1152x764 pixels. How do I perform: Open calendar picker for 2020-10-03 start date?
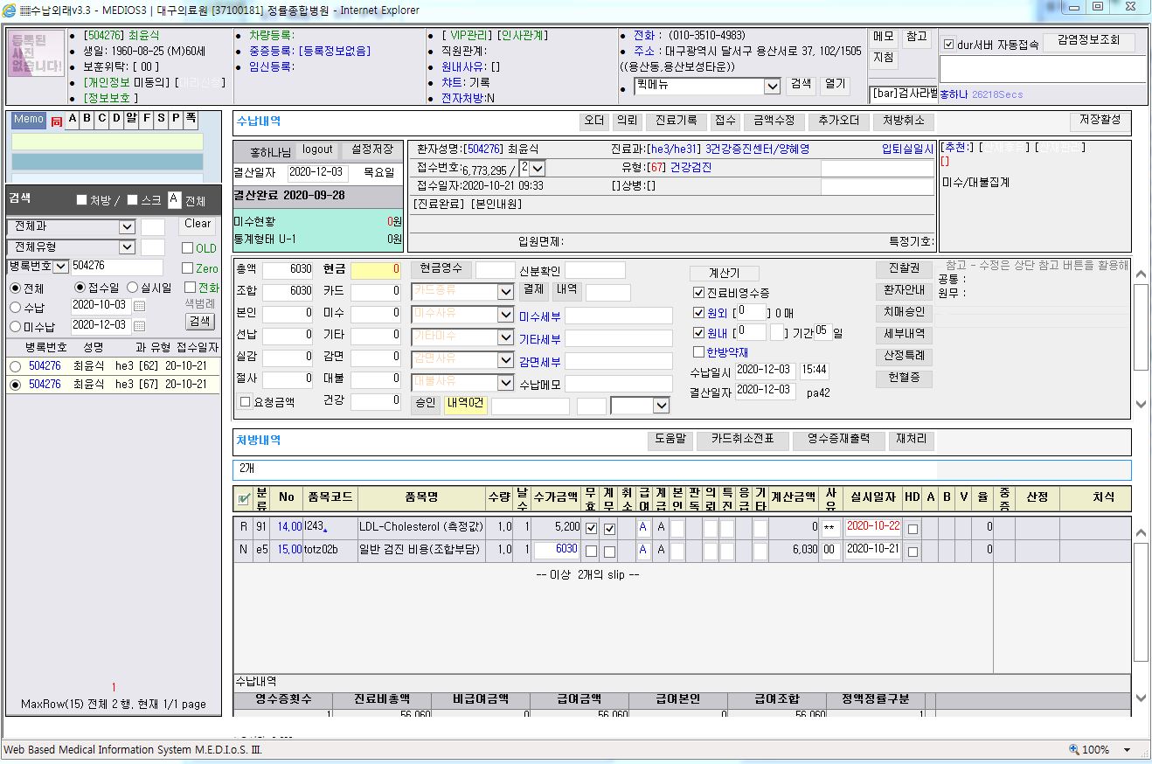[139, 307]
